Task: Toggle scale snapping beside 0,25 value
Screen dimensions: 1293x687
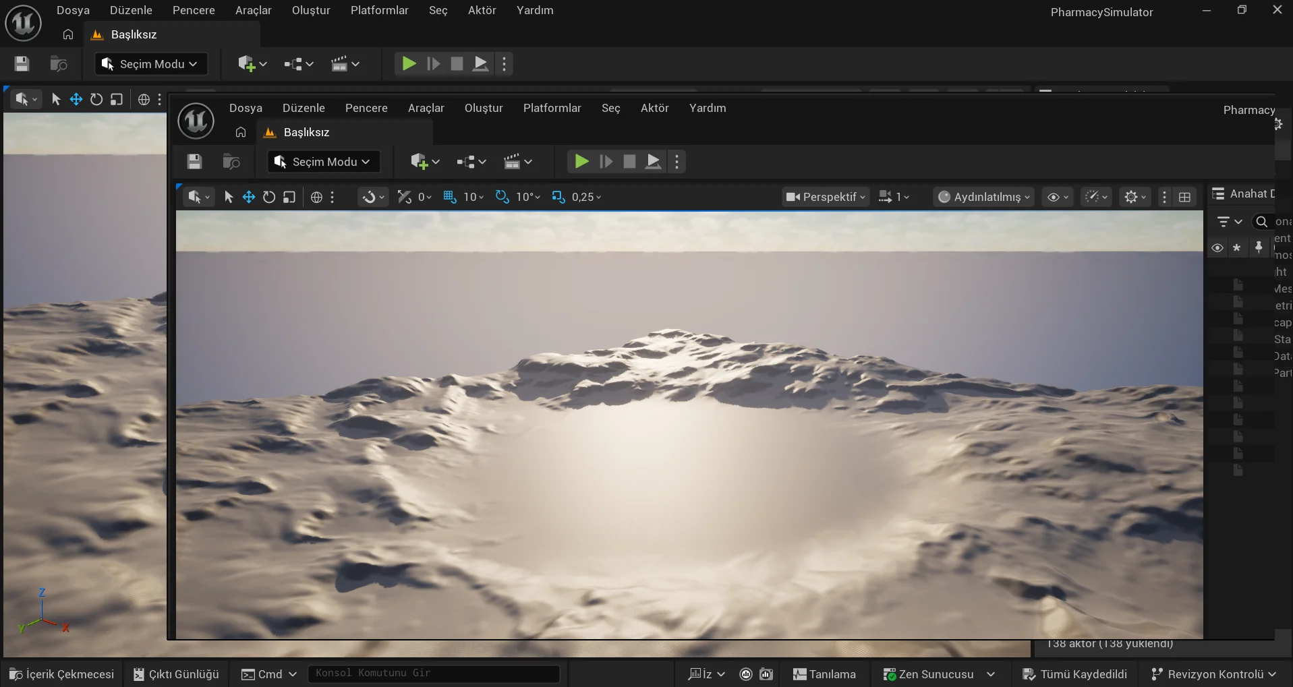Action: pyautogui.click(x=558, y=197)
